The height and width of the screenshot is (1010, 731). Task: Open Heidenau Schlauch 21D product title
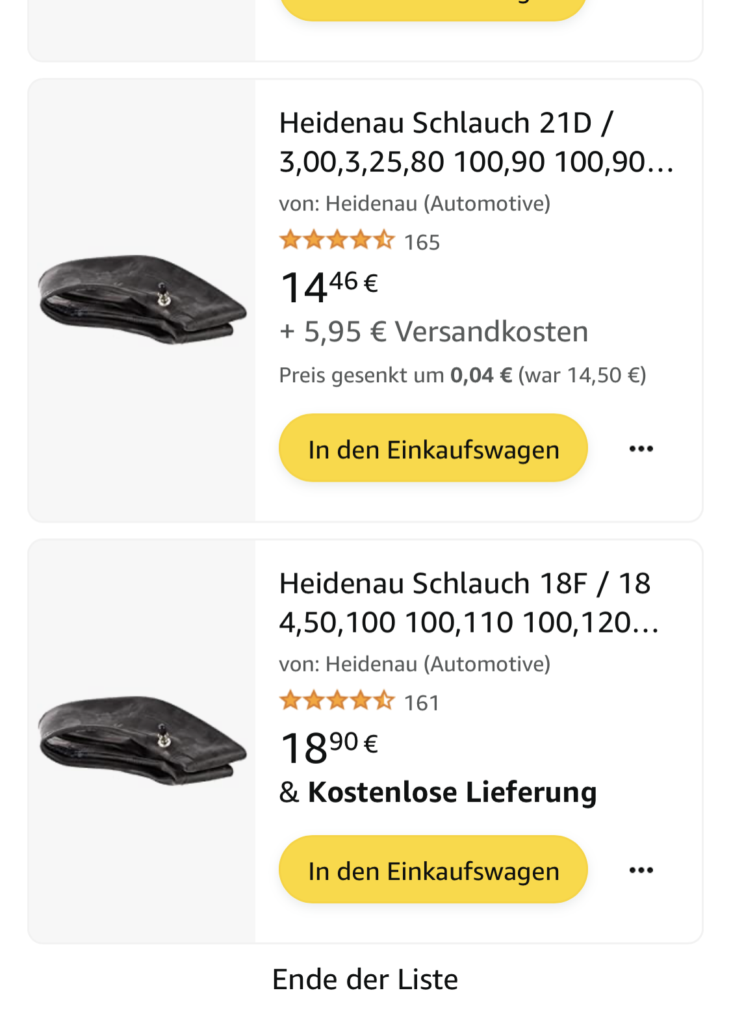tap(476, 142)
